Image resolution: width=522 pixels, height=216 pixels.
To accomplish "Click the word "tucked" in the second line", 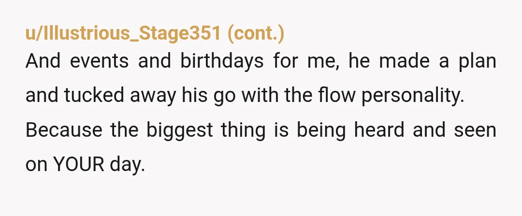I will [x=94, y=95].
